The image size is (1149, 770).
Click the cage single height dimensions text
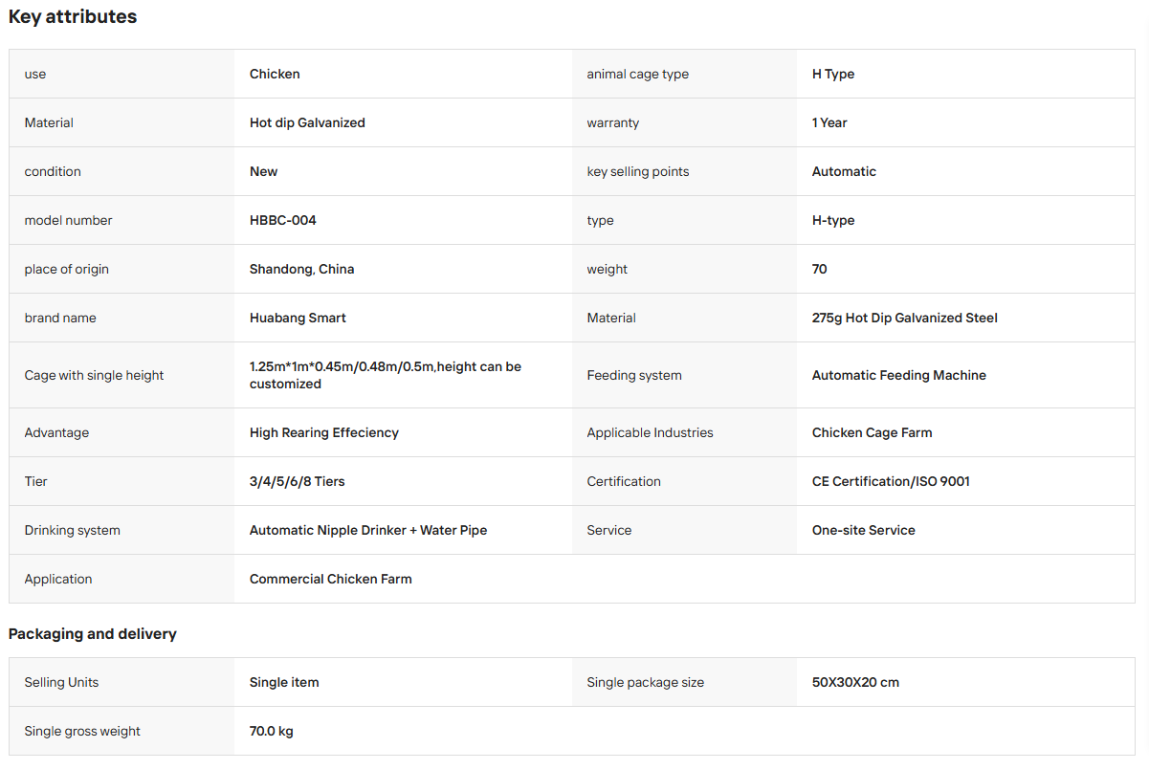pos(386,375)
